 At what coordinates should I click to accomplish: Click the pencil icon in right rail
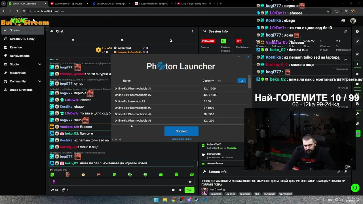click(357, 41)
